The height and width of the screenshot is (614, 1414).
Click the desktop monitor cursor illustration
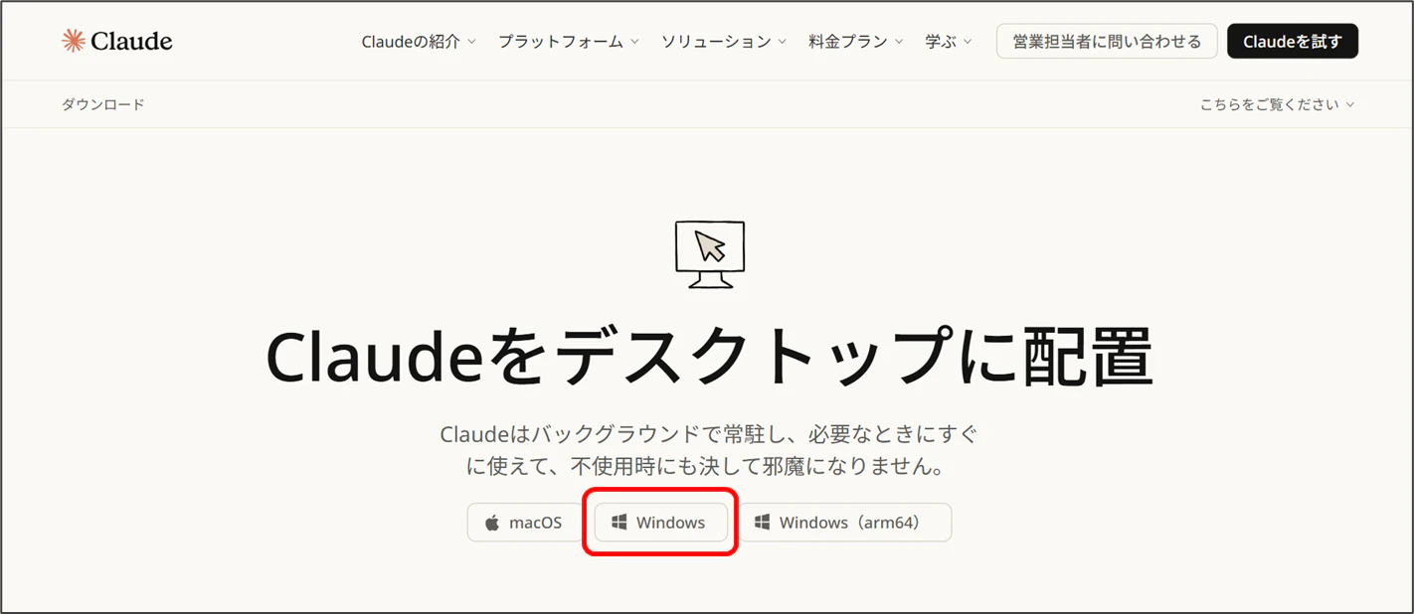[709, 254]
